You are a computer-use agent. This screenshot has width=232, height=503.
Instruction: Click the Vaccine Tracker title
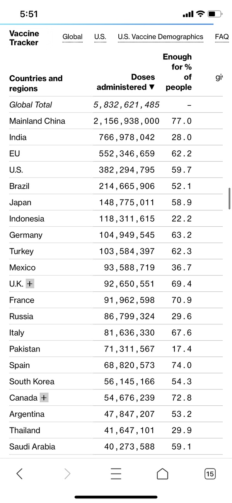[24, 38]
